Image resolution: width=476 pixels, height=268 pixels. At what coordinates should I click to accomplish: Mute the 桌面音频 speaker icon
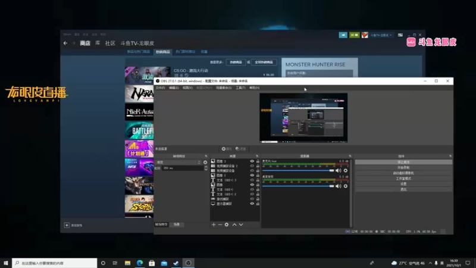point(338,186)
